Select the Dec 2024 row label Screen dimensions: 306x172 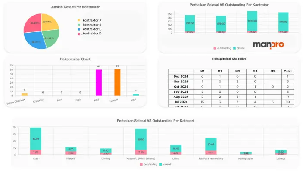[x=181, y=76]
